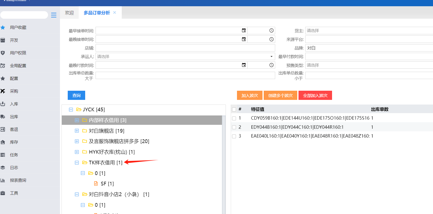Open calendar picker for 最早接单时间
The image size is (433, 214).
pyautogui.click(x=244, y=31)
